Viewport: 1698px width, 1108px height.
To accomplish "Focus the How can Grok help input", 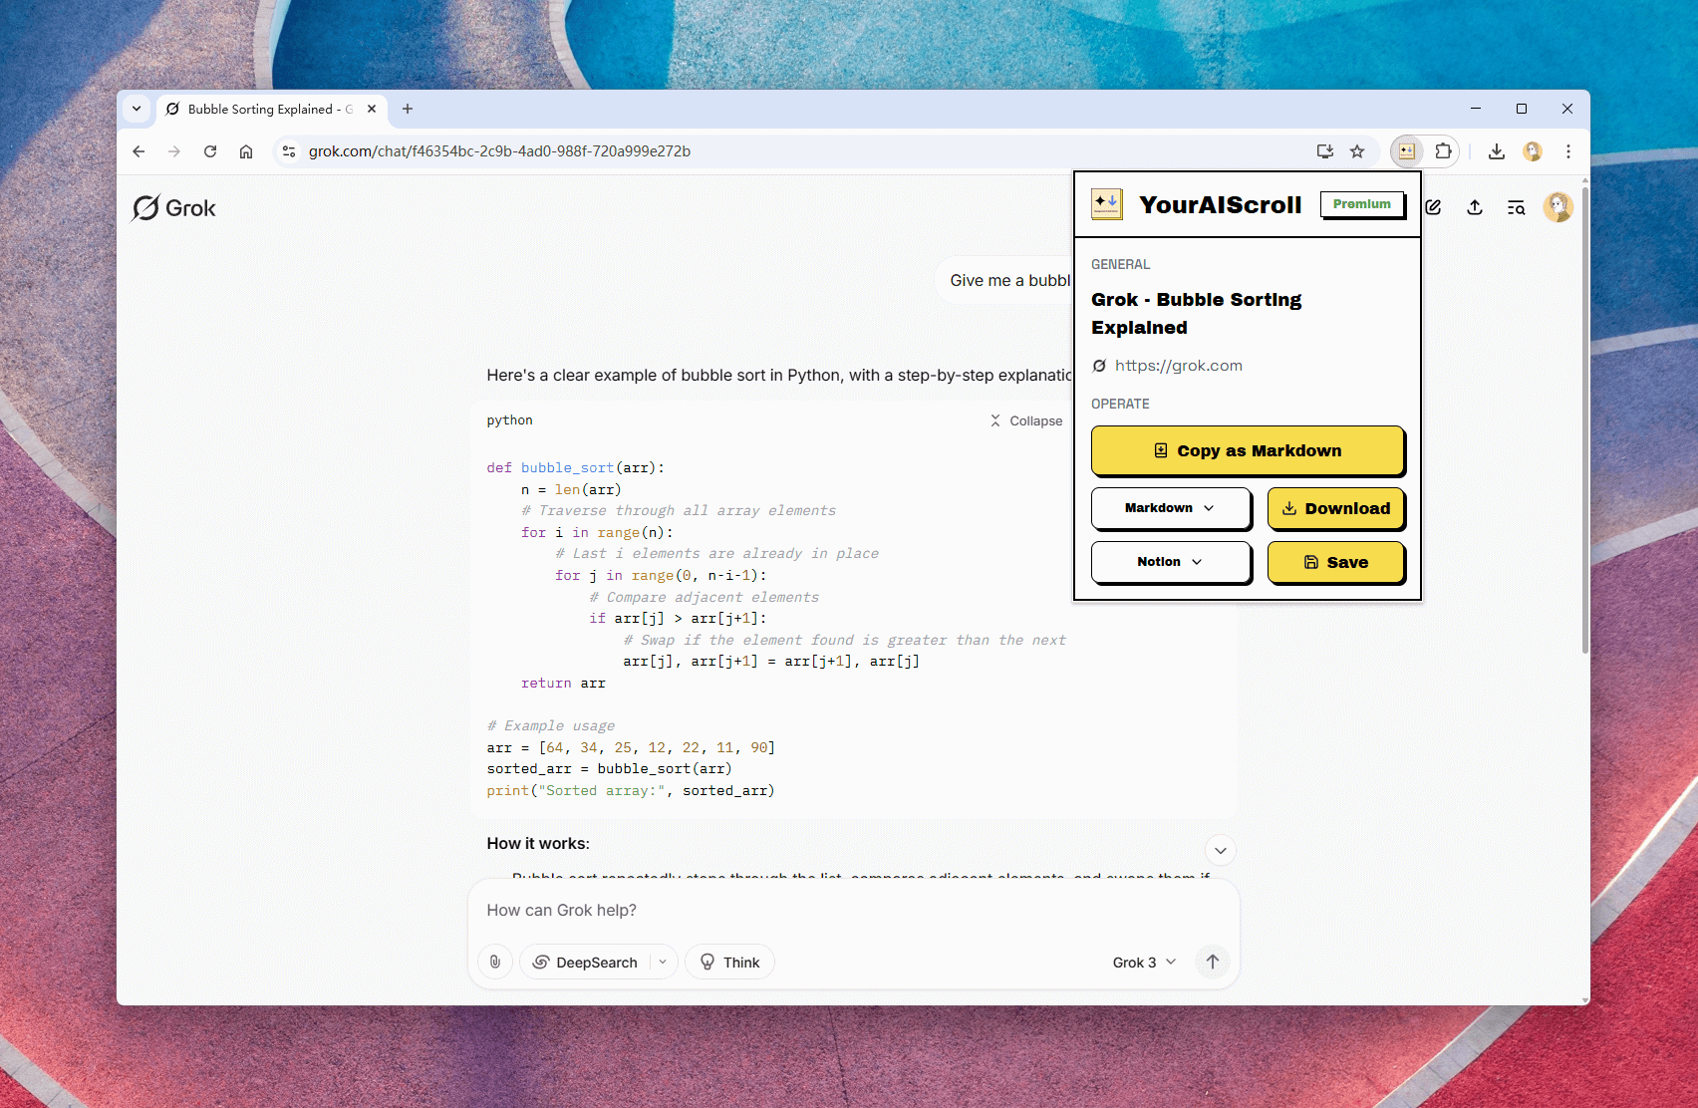I will (853, 910).
